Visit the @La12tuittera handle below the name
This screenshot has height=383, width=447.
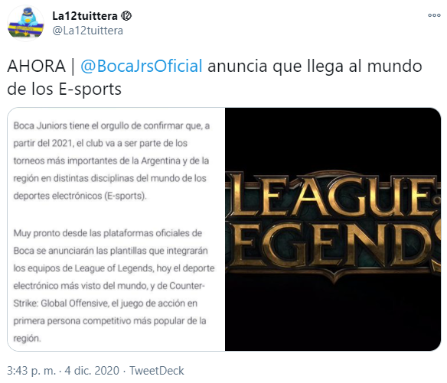click(88, 31)
